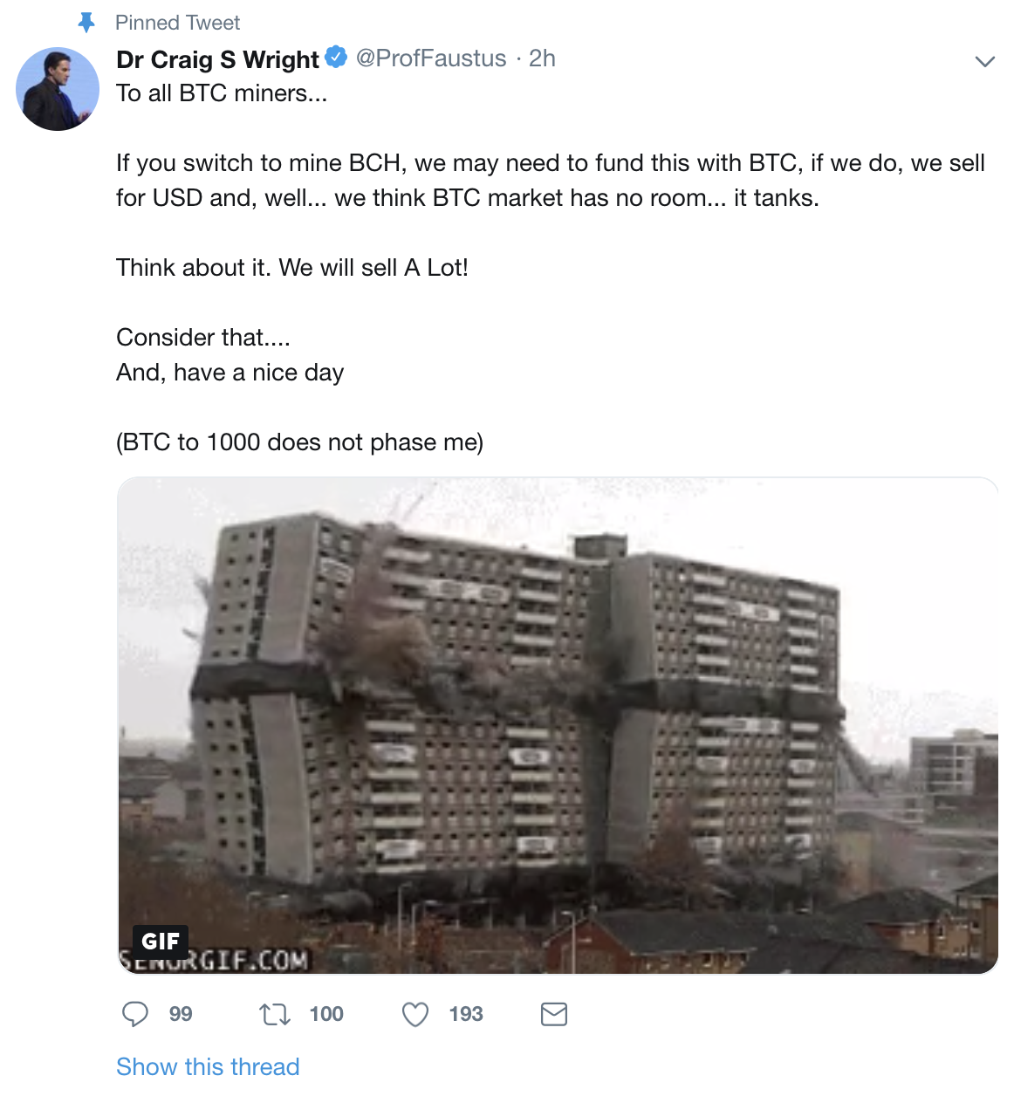1014x1096 pixels.
Task: Like the tweet with the heart icon
Action: (x=415, y=1014)
